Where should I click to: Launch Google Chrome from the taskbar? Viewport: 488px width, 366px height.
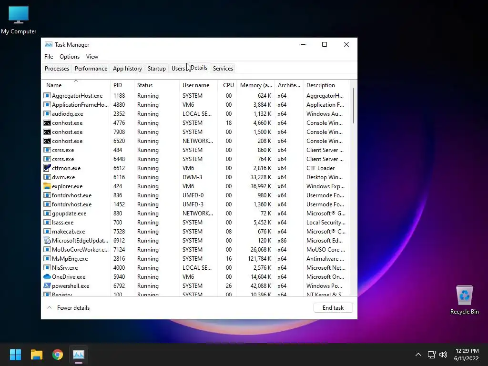coord(58,355)
